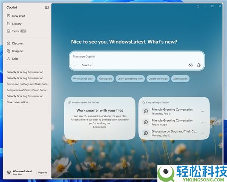Click the Upgrade button
The height and width of the screenshot is (182, 227).
click(x=42, y=173)
